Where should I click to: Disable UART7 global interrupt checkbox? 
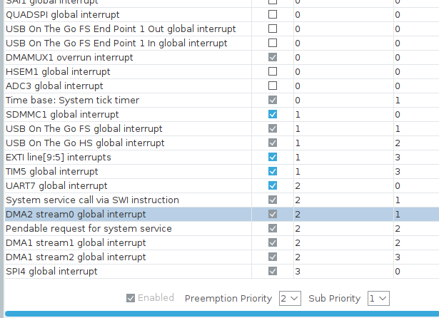(273, 185)
